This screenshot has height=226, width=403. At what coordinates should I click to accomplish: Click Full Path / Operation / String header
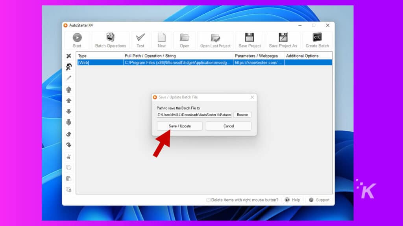tap(178, 56)
